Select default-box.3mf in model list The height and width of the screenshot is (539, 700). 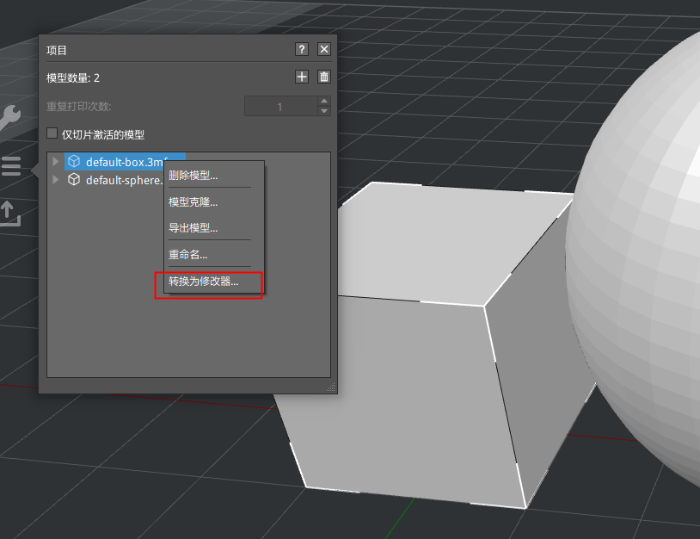[x=125, y=161]
